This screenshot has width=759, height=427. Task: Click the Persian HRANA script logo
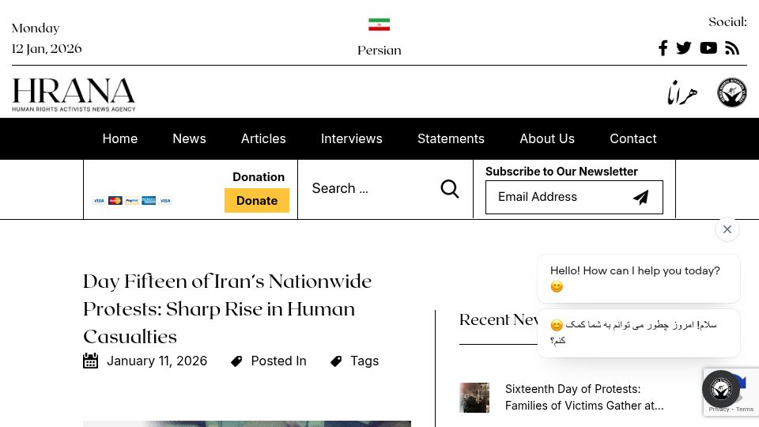tap(682, 93)
